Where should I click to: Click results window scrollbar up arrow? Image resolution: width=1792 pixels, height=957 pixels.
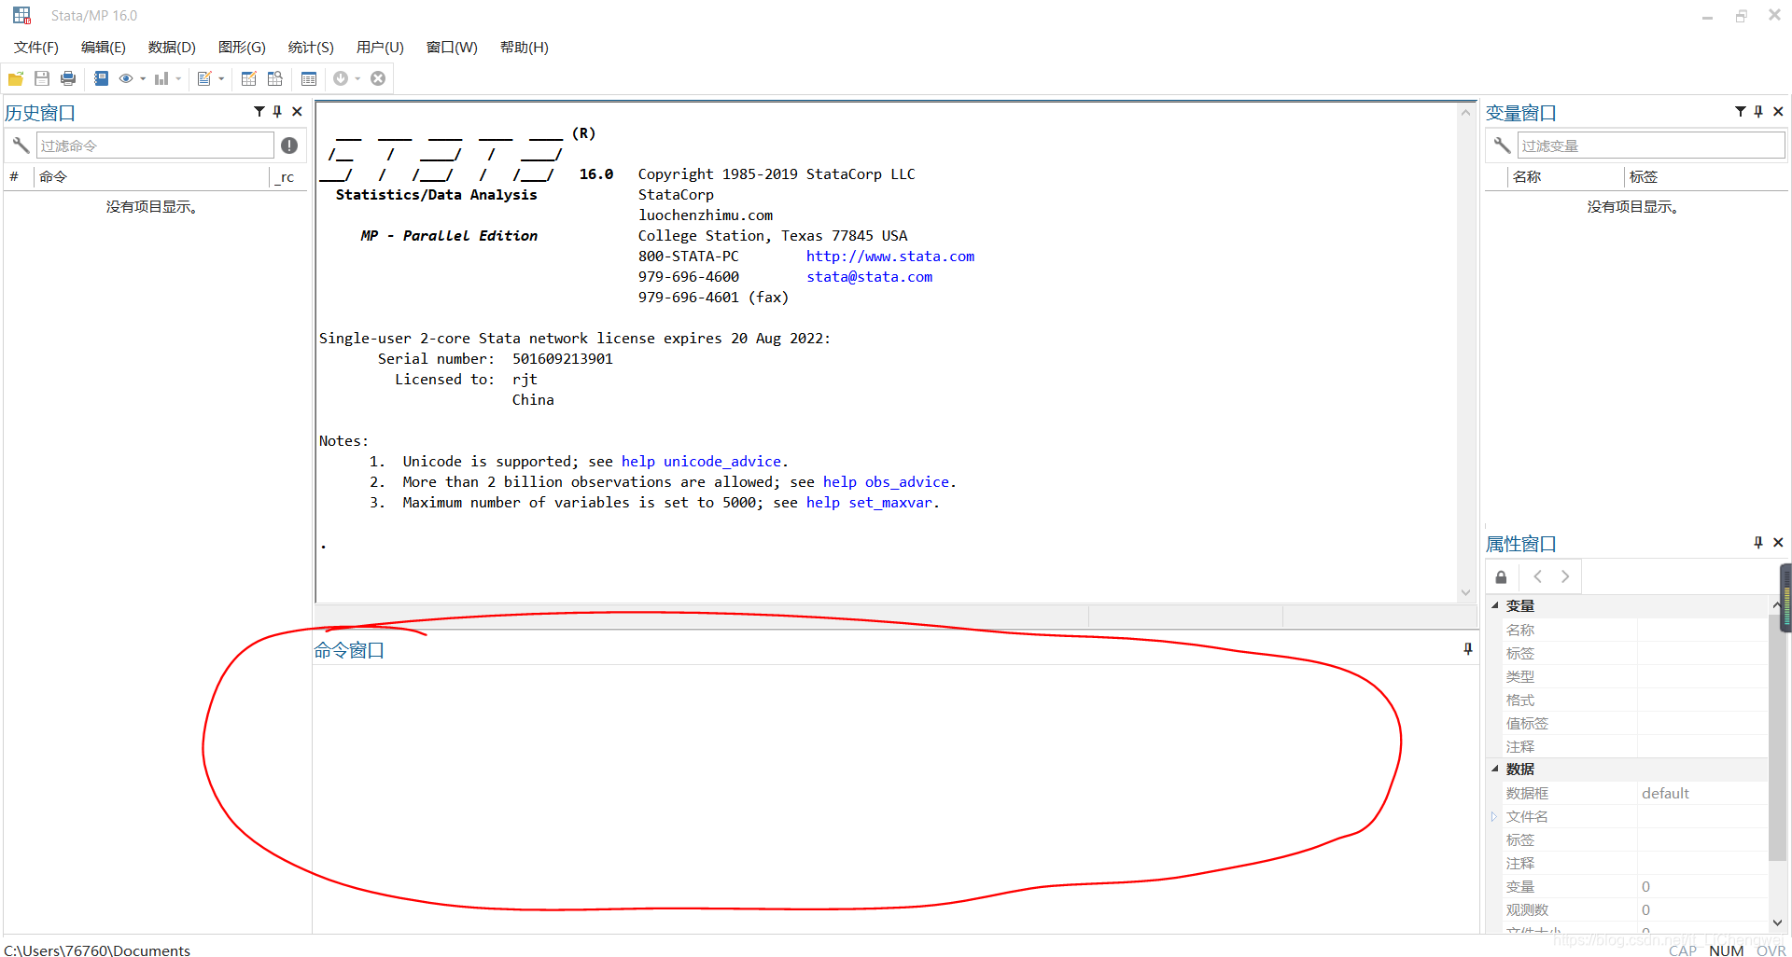coord(1465,112)
